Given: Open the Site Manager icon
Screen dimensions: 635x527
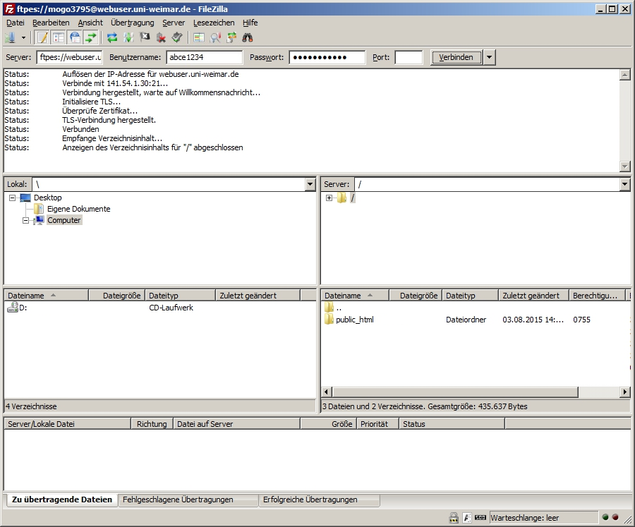Looking at the screenshot, I should click(10, 37).
